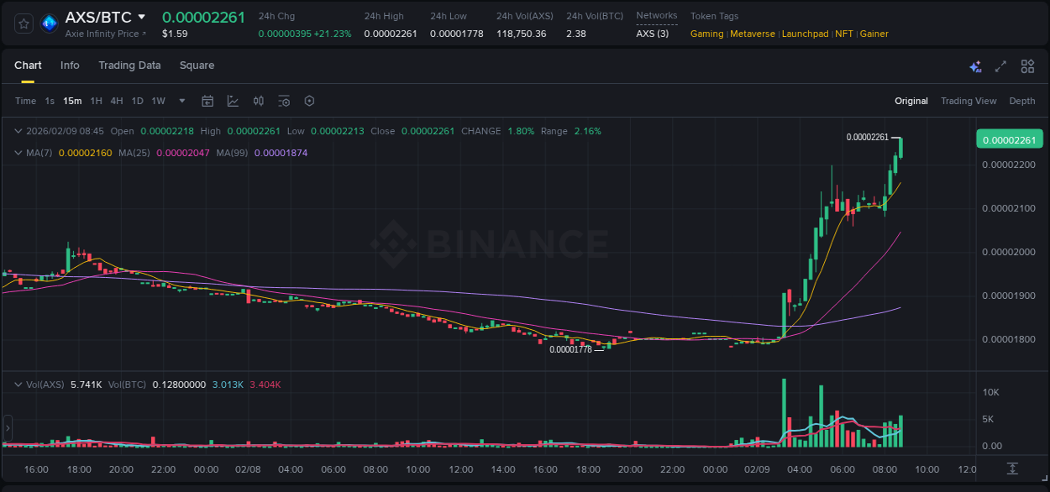
Task: Select the line chart type icon
Action: coord(233,101)
